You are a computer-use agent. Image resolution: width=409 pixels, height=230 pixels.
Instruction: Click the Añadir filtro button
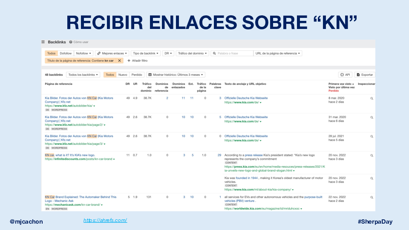pyautogui.click(x=138, y=60)
